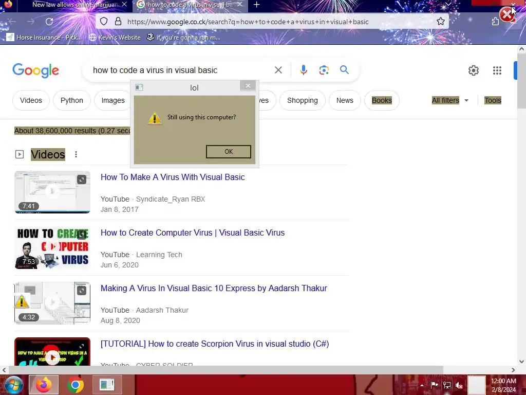Open the Google apps grid

(x=497, y=70)
